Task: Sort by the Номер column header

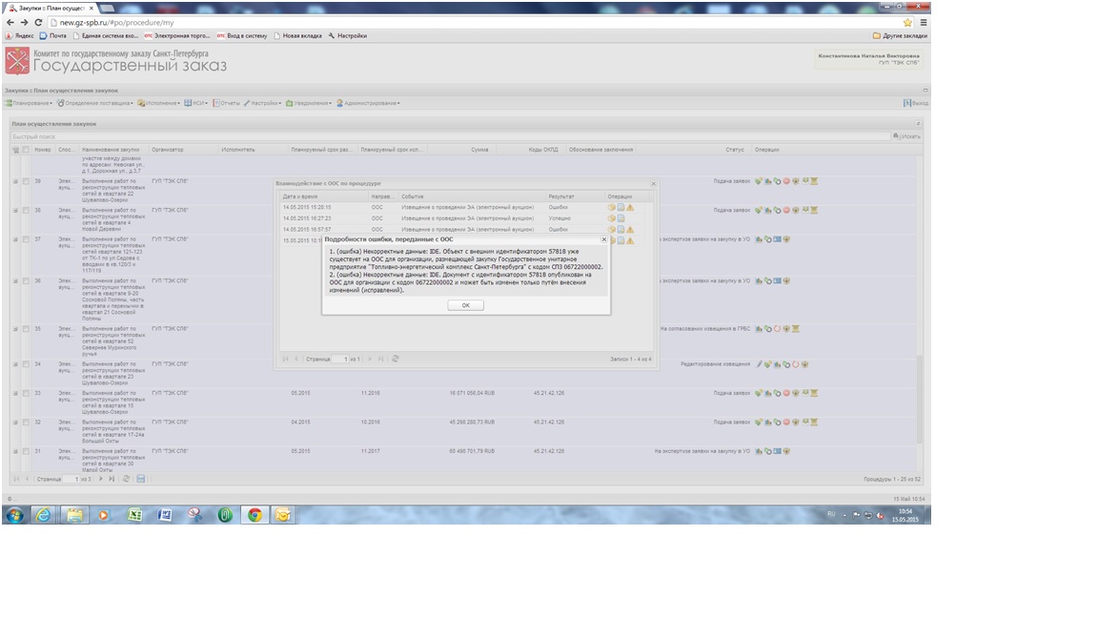Action: click(43, 150)
